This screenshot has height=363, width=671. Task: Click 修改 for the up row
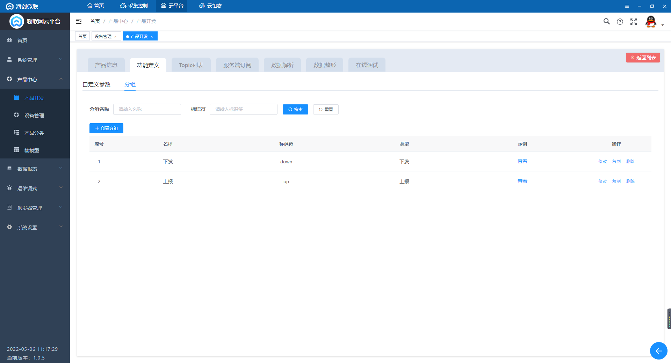[603, 181]
